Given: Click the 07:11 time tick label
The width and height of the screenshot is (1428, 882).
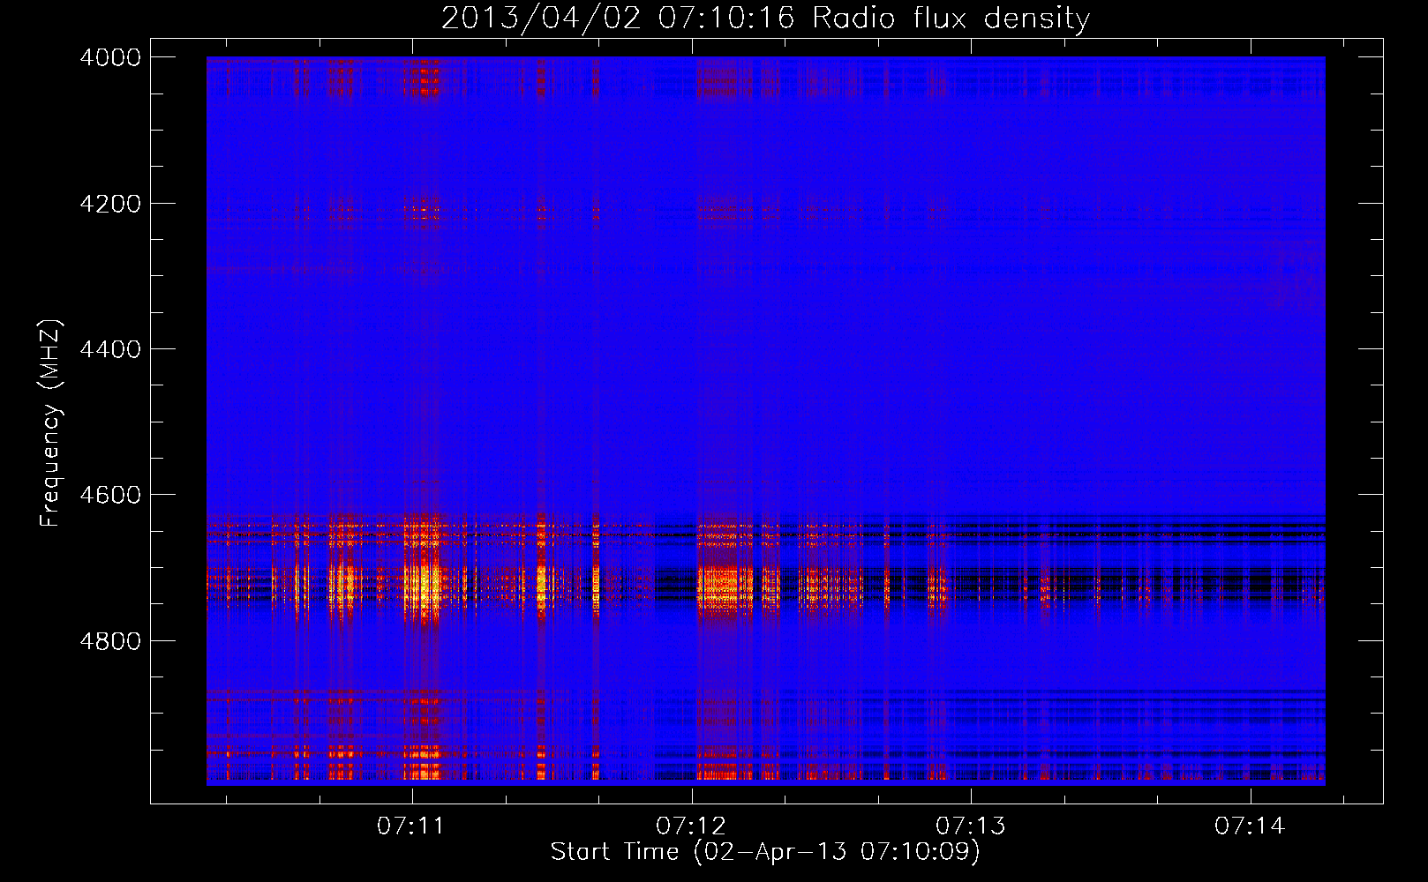Looking at the screenshot, I should tap(410, 826).
